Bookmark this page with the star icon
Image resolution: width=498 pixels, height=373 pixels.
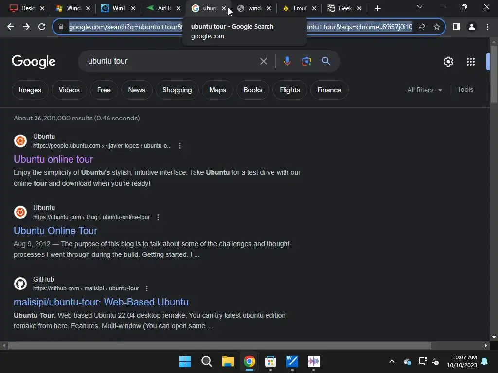pos(437,27)
